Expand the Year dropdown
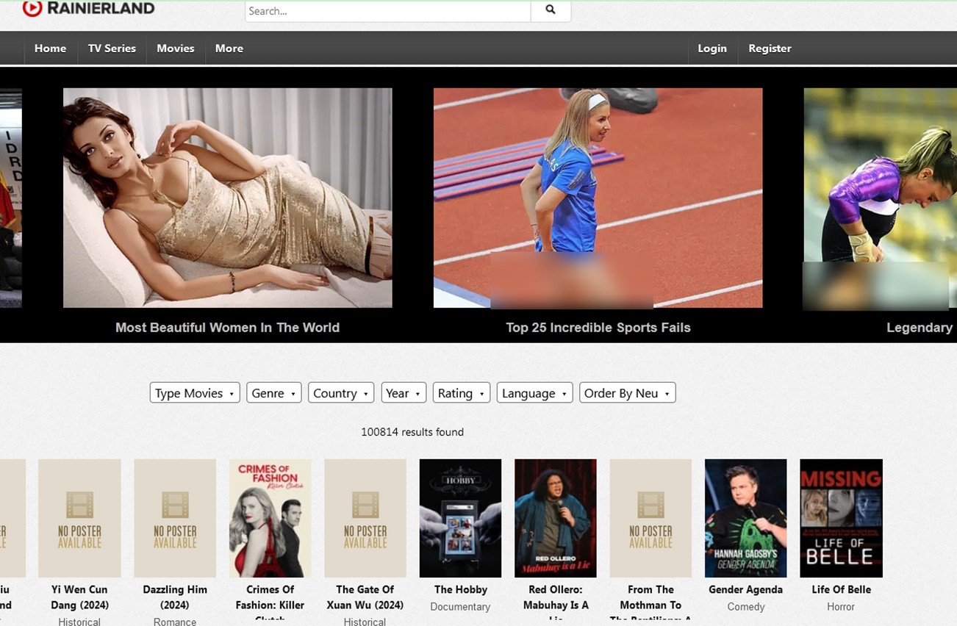Image resolution: width=957 pixels, height=626 pixels. click(x=404, y=393)
